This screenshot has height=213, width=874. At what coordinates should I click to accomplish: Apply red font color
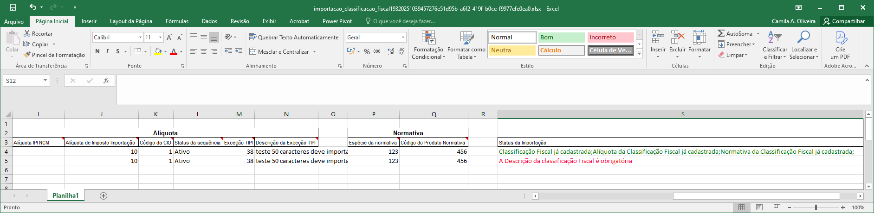[x=174, y=51]
